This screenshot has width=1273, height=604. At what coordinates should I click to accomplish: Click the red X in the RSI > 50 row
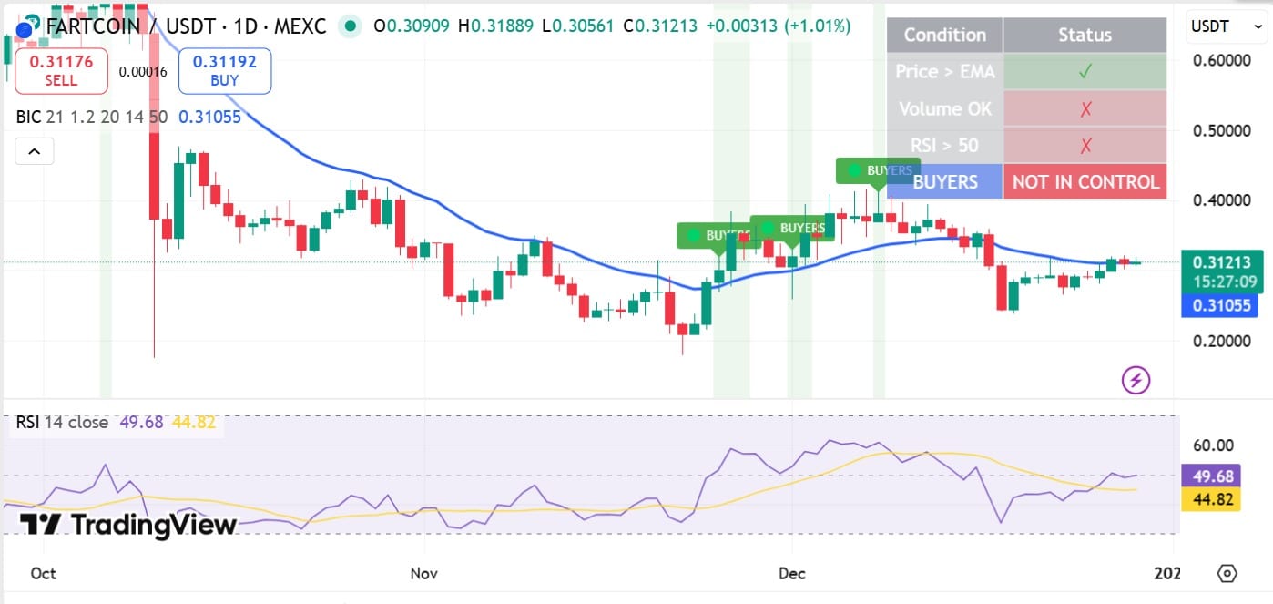(x=1085, y=144)
